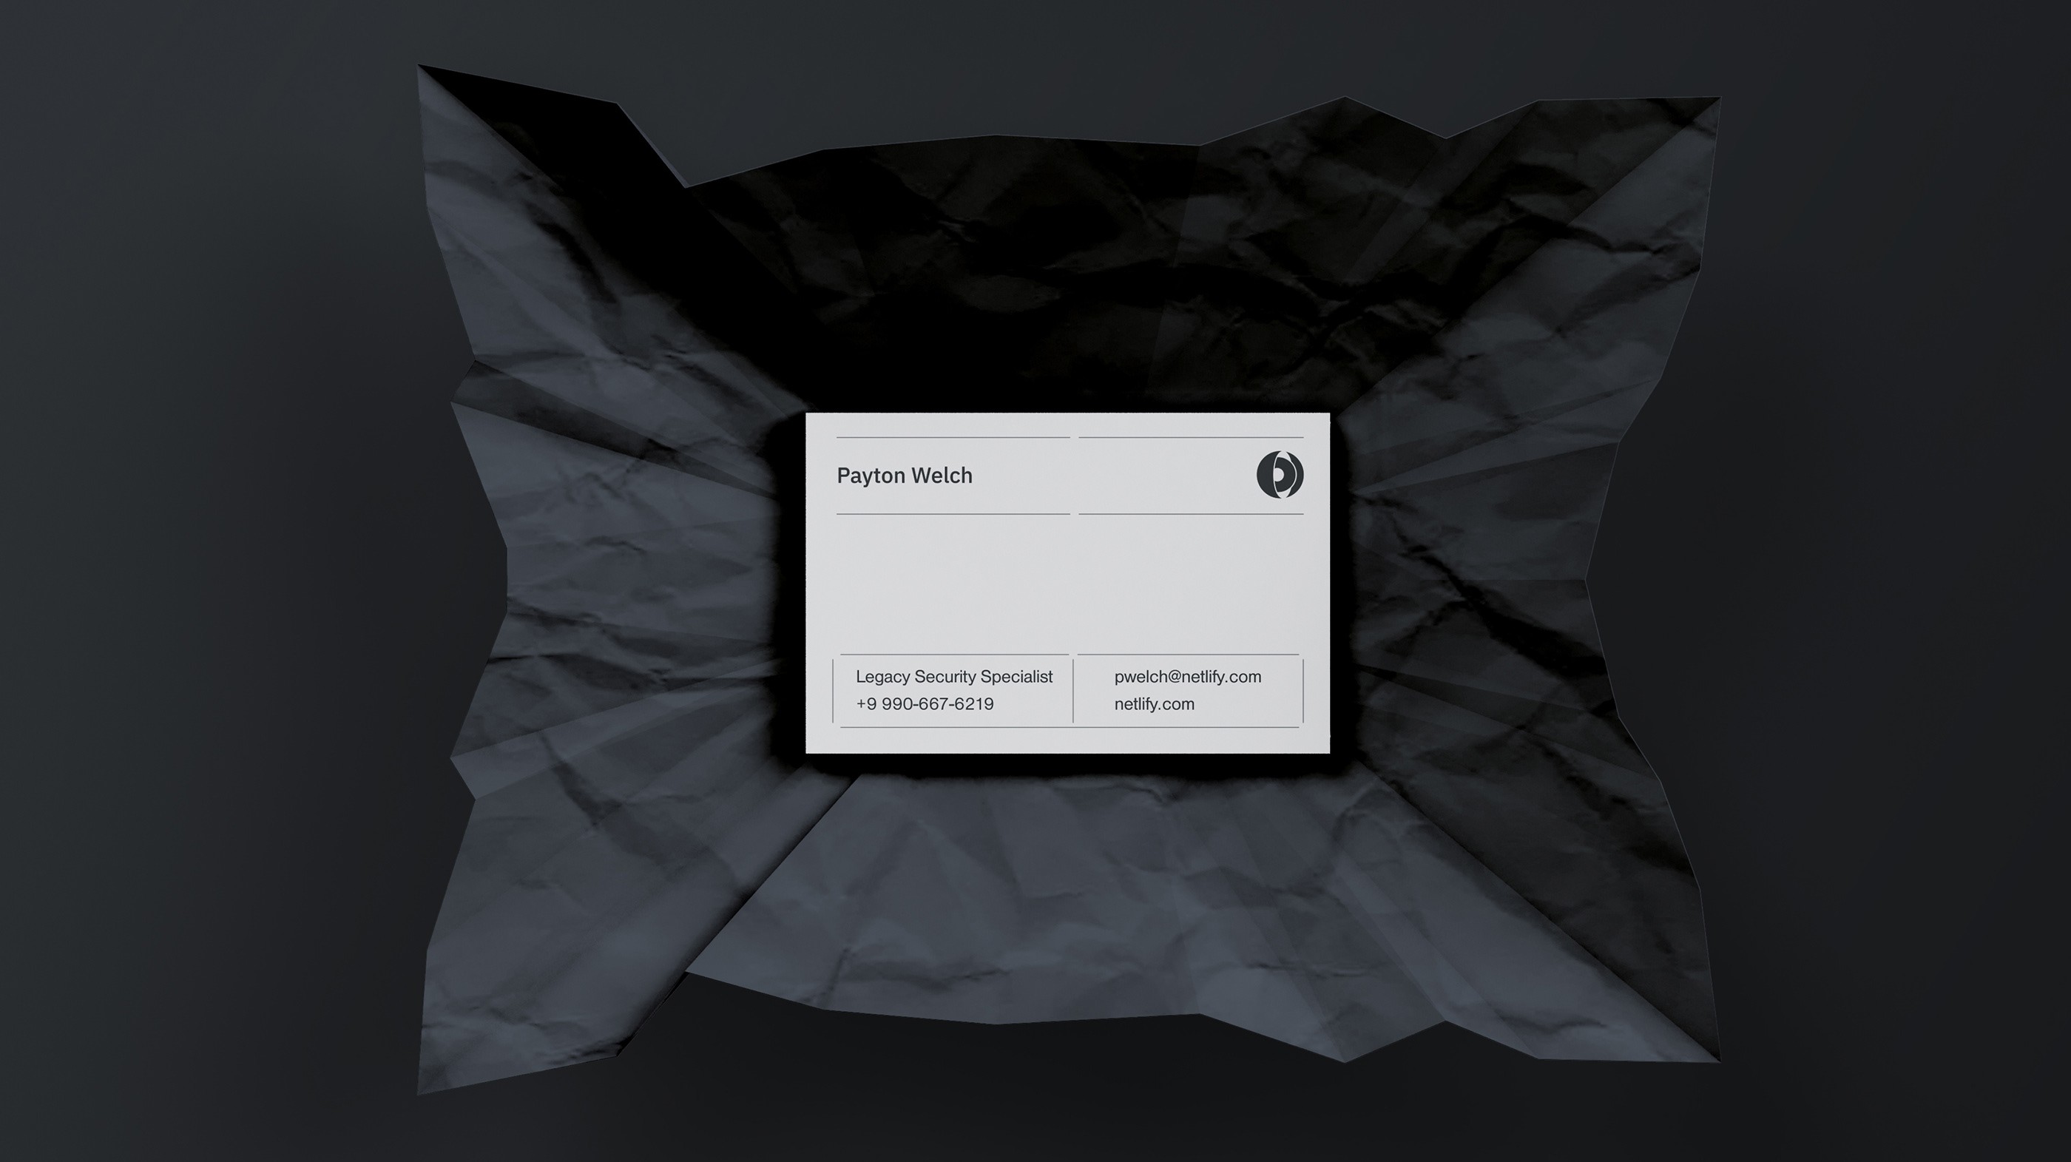Click the horizontal line above the logo
The image size is (2071, 1162).
tap(1190, 437)
